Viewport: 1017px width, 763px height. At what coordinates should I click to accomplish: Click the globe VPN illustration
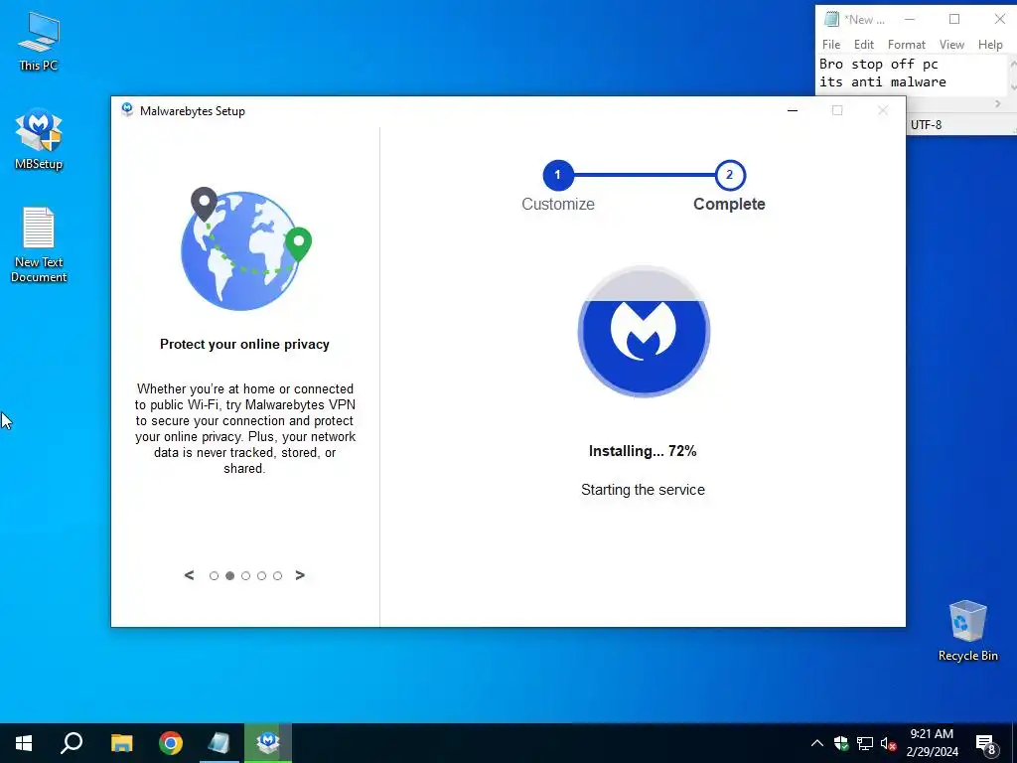[x=245, y=249]
